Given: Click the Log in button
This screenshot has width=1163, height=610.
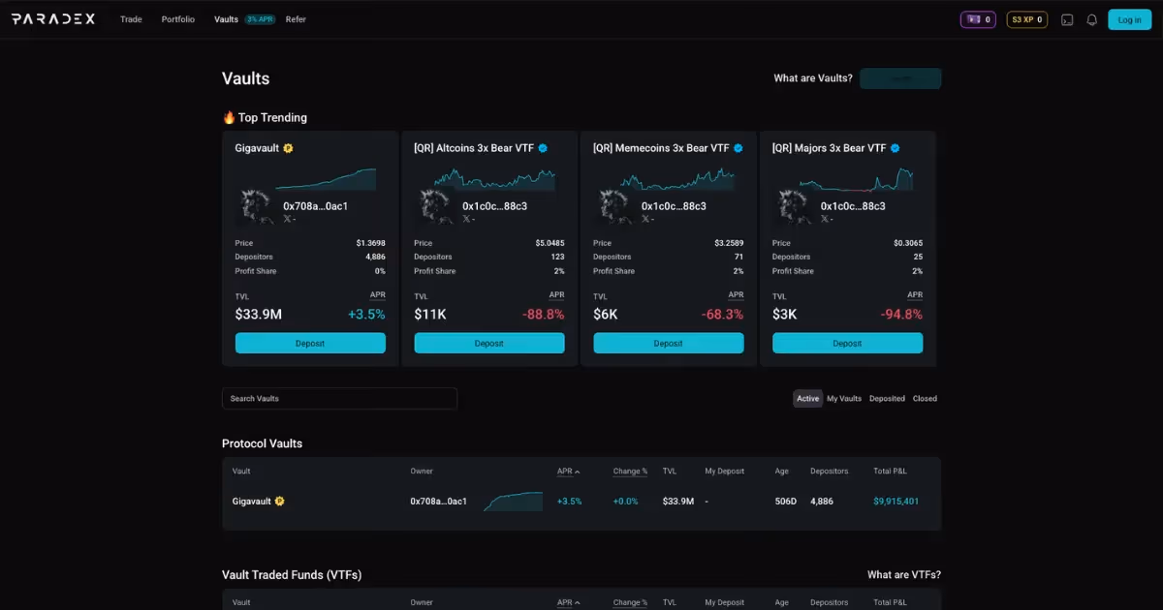Looking at the screenshot, I should 1129,19.
